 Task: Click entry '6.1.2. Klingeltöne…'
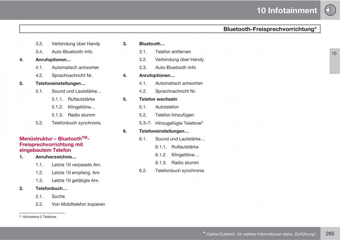pyautogui.click(x=177, y=155)
